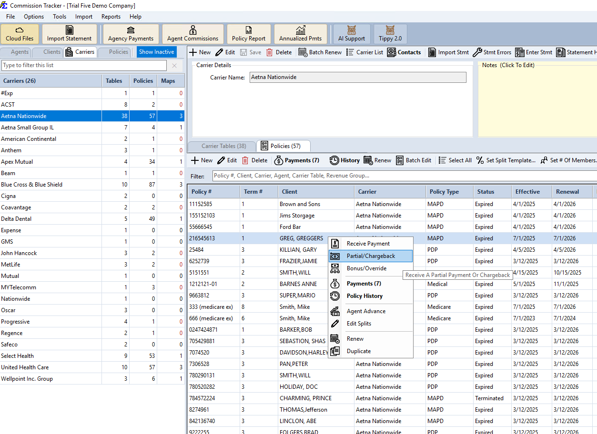Open Set Split Template
597x434 pixels.
(x=506, y=160)
